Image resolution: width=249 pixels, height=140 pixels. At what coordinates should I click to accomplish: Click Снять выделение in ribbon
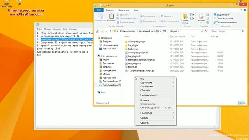(x=223, y=18)
